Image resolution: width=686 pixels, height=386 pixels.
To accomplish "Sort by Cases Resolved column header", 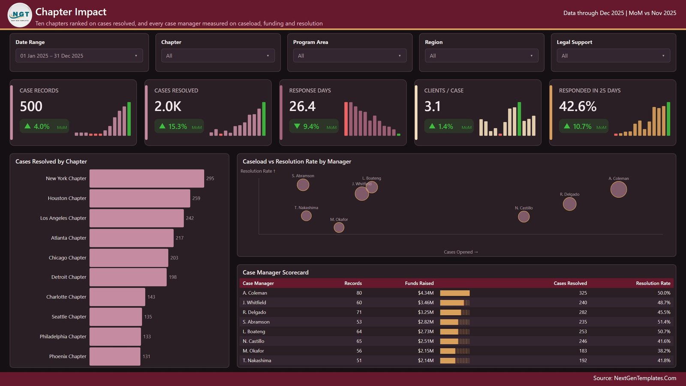I will click(570, 283).
